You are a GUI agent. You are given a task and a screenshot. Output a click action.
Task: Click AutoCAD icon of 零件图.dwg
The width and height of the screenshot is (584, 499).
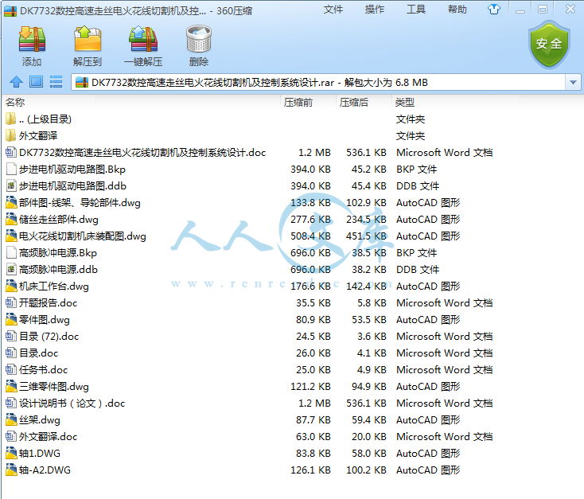tap(11, 319)
